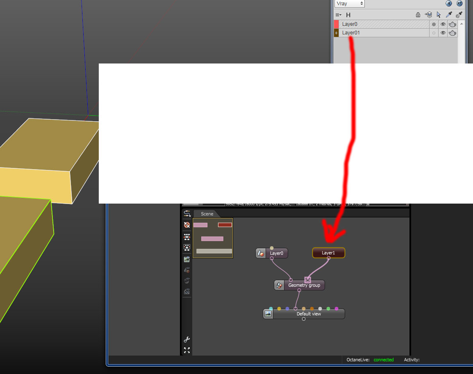Select the Default view render target node

[304, 314]
